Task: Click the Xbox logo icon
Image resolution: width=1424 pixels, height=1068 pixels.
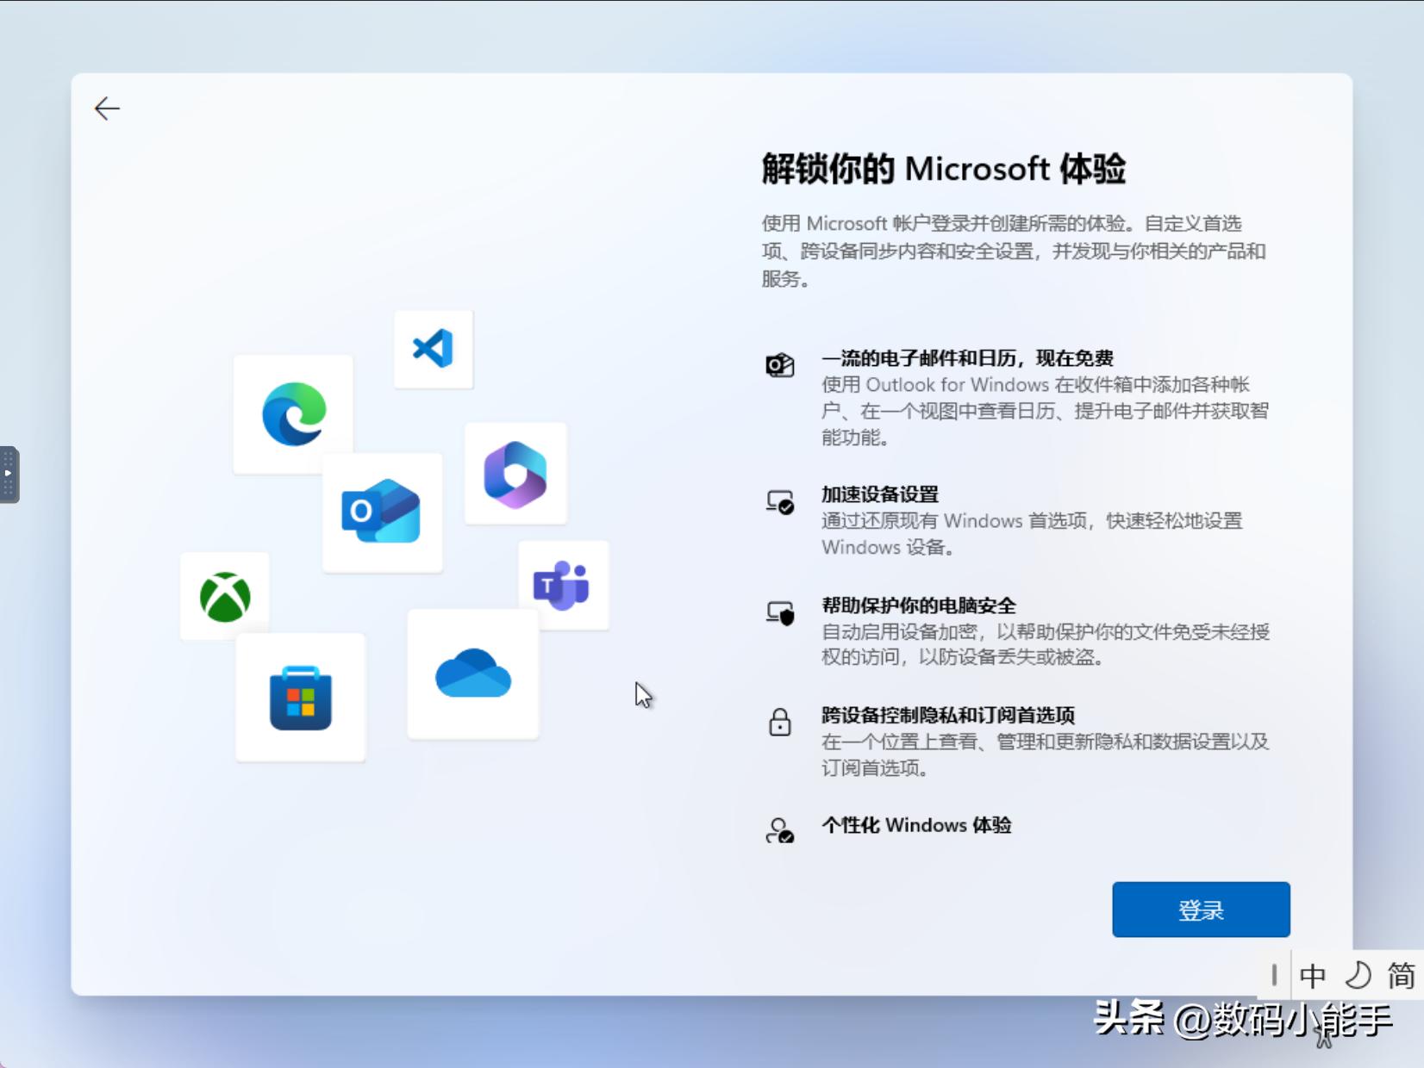Action: tap(225, 597)
